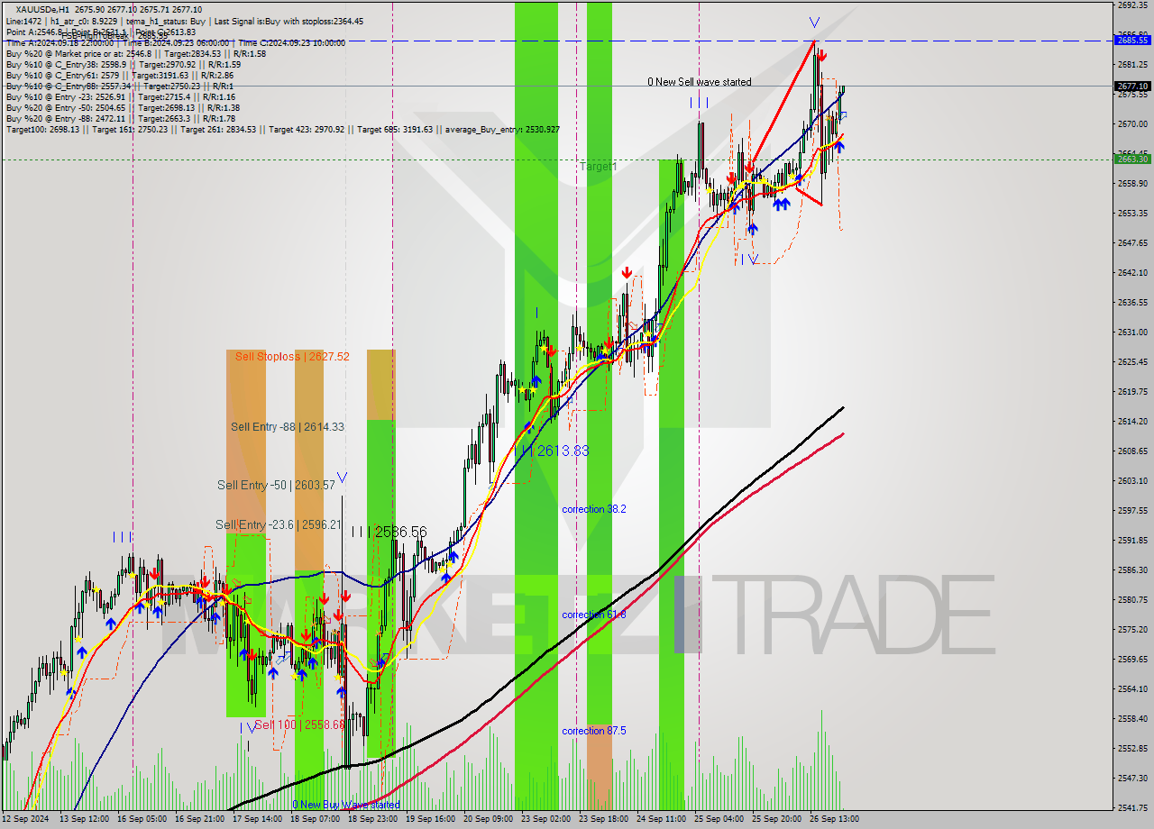Click the '25 Sep 04:00' time axis label
The width and height of the screenshot is (1154, 829).
pos(719,819)
